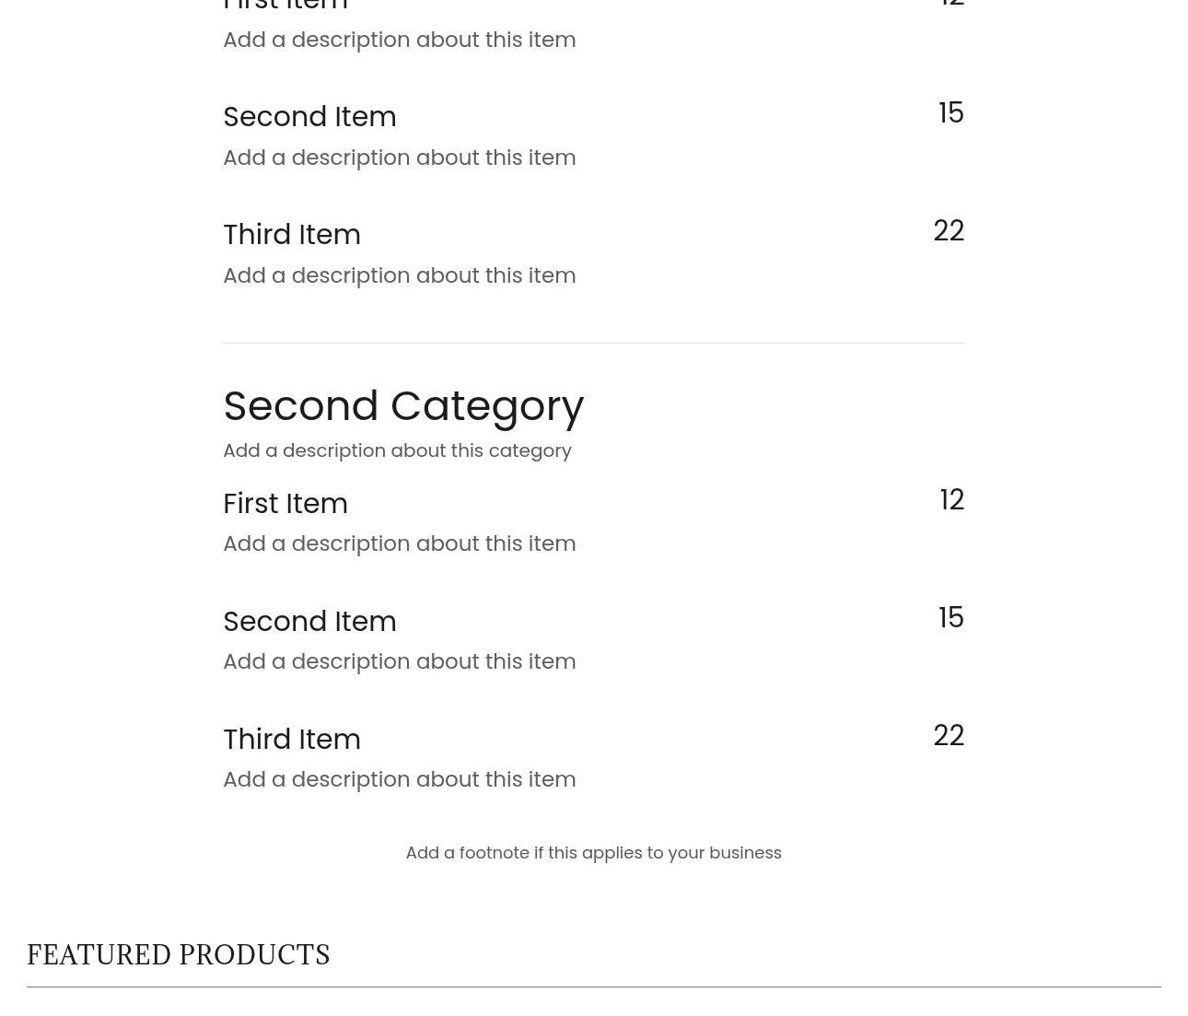
Task: Click Second Item title under Second Category
Action: tap(309, 622)
